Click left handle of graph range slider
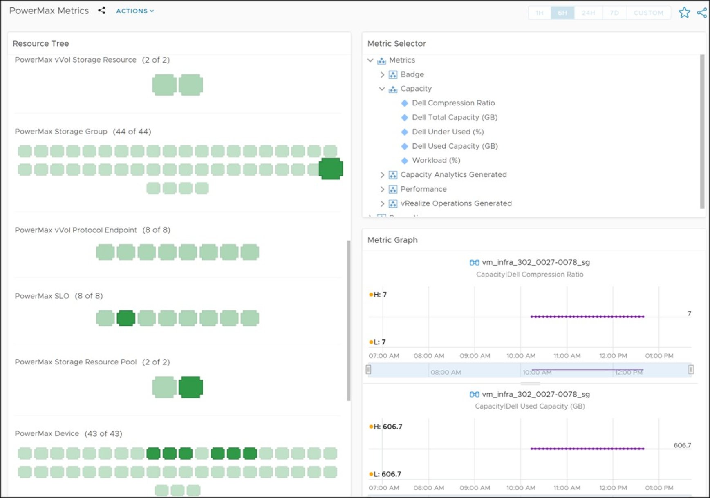 point(368,369)
